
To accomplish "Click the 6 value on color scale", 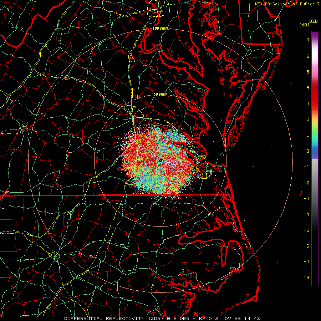I will (x=308, y=56).
